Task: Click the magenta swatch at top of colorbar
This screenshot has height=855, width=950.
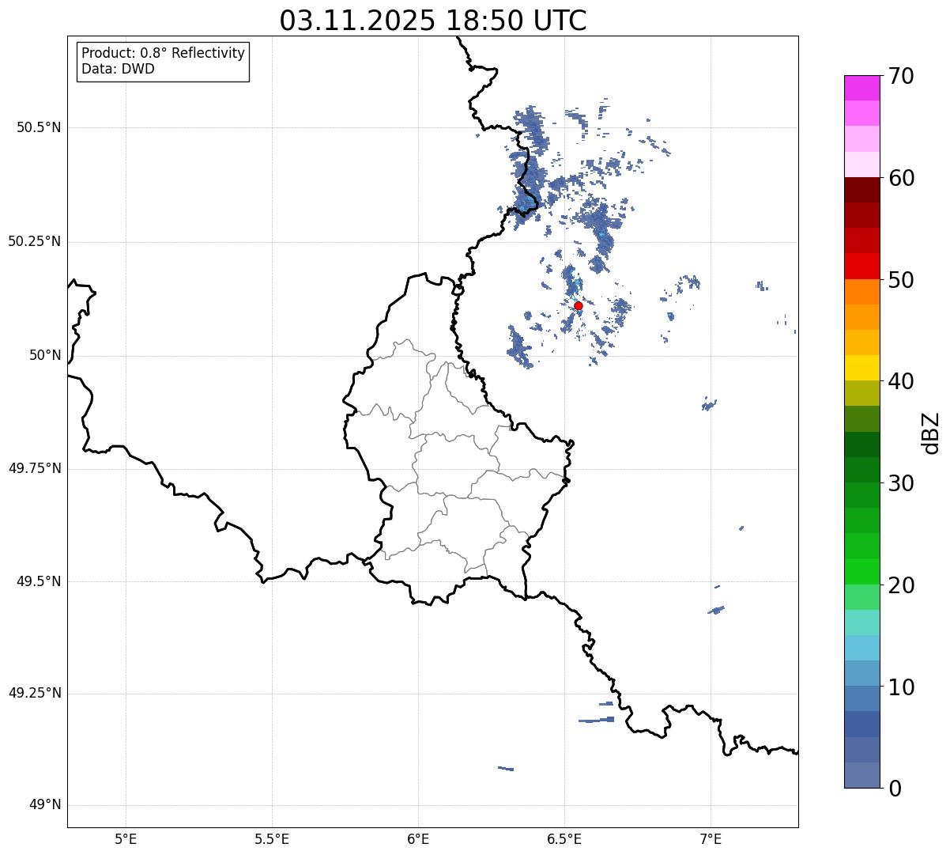Action: coord(862,88)
